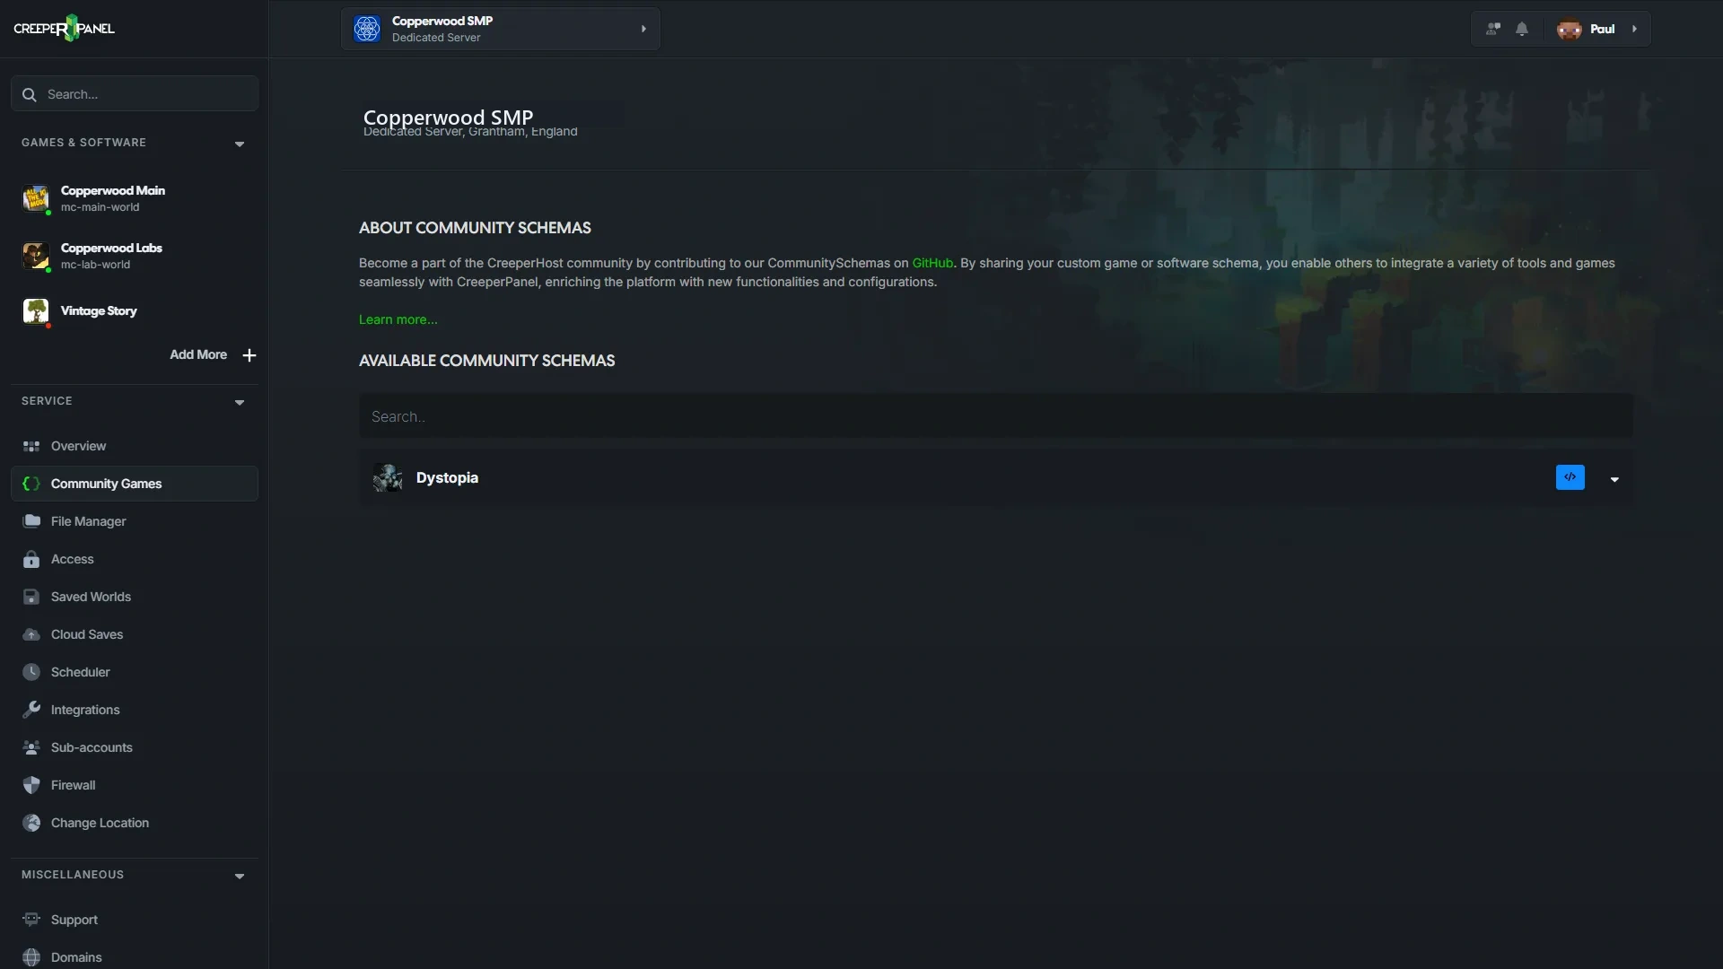Click the Cloud Saves cloud icon
This screenshot has height=969, width=1723.
tap(31, 634)
